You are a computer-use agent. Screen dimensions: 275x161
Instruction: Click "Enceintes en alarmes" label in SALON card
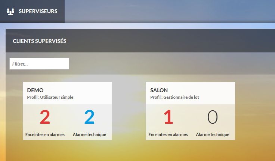click(x=168, y=135)
